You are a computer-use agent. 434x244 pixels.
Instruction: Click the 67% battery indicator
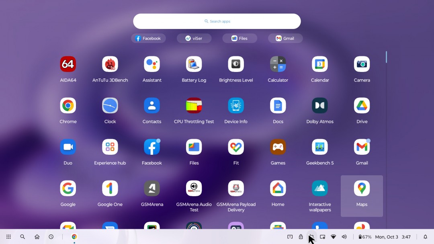(x=365, y=237)
